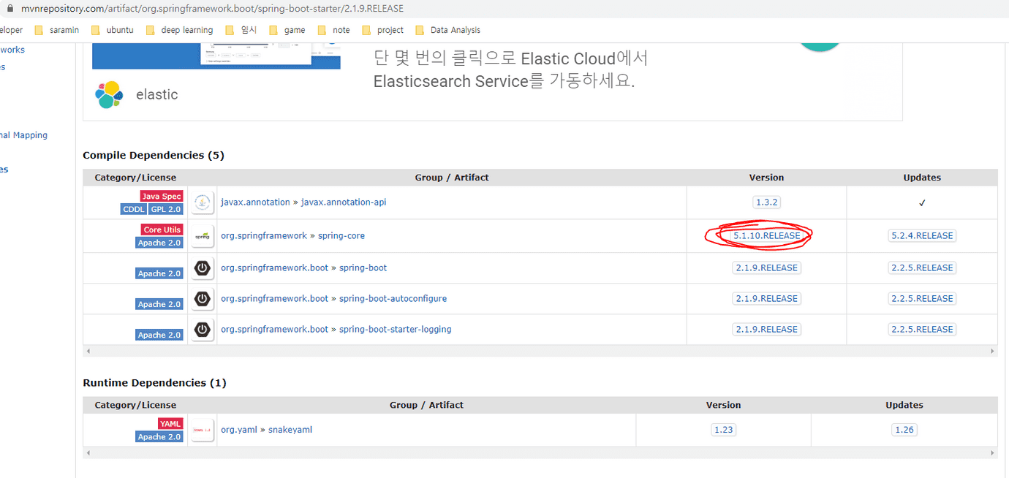1009x478 pixels.
Task: Click the Spring Boot icon next to spring-boot-autoconfigure
Action: [202, 298]
